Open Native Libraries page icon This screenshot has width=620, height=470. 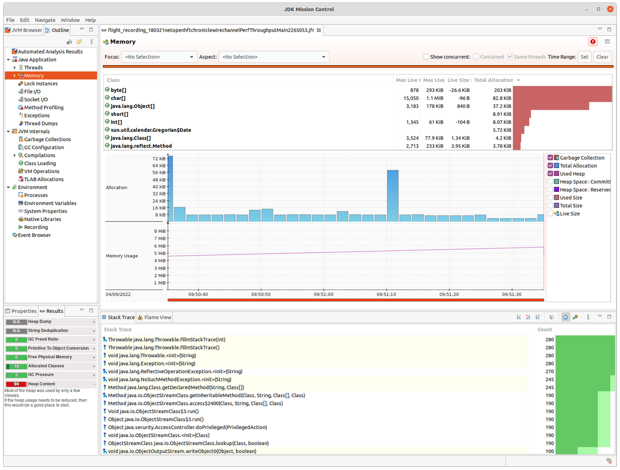[x=21, y=219]
